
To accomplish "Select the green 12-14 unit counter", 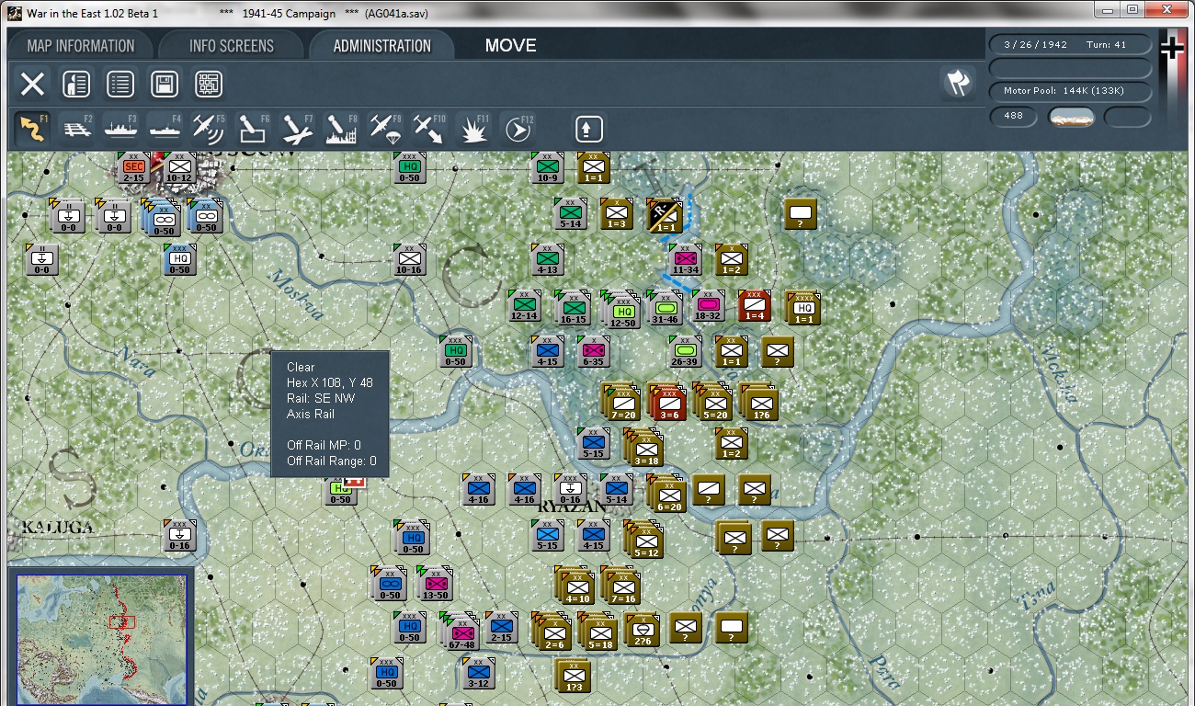I will [x=524, y=306].
